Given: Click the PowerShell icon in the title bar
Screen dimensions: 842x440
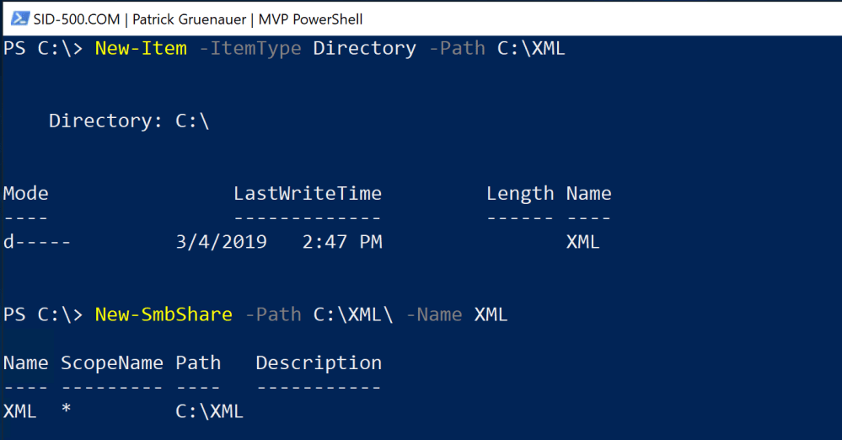Looking at the screenshot, I should tap(16, 18).
